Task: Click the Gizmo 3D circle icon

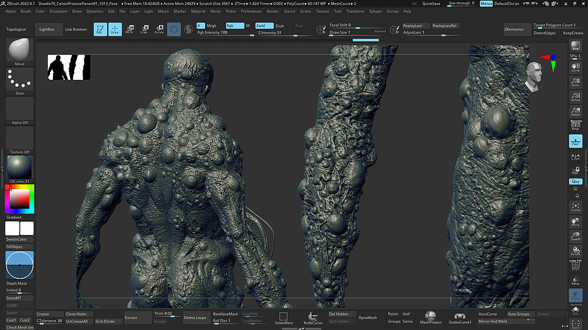Action: point(174,29)
